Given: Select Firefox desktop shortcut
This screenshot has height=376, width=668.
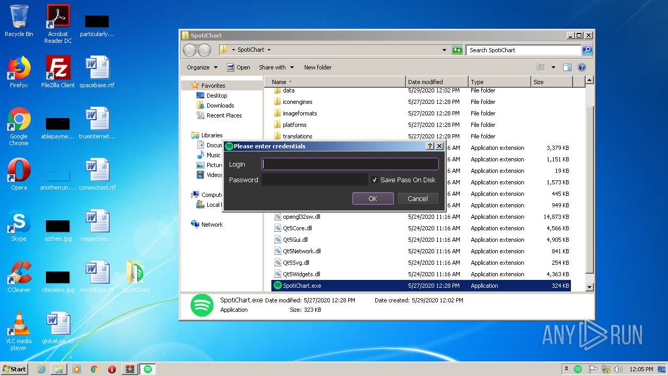Looking at the screenshot, I should [x=19, y=72].
